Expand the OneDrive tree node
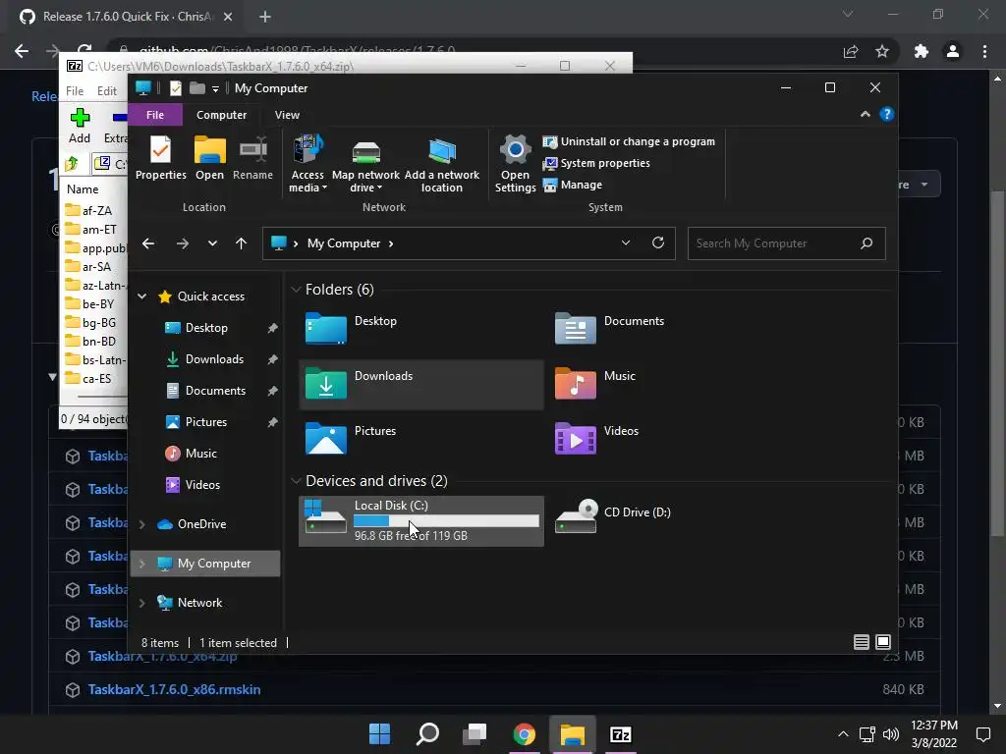This screenshot has height=754, width=1006. pos(142,524)
